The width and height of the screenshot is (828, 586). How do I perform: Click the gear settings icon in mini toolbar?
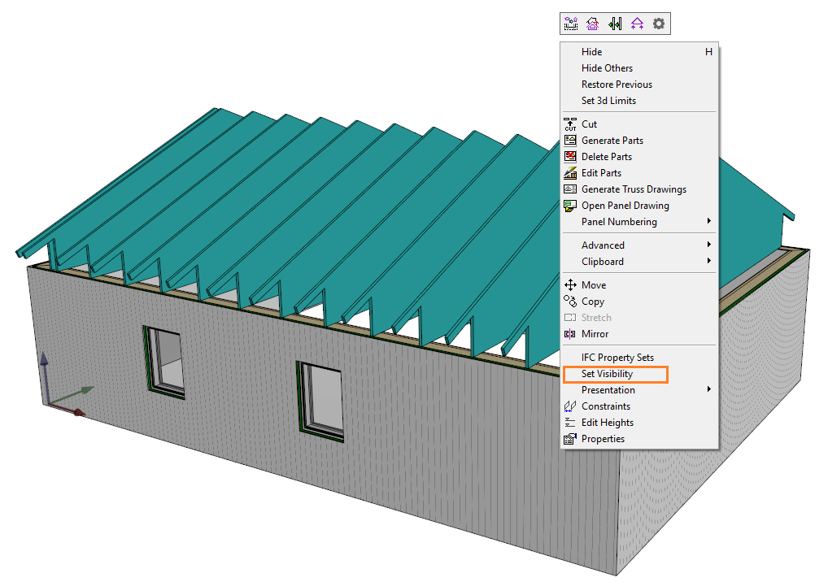click(659, 24)
